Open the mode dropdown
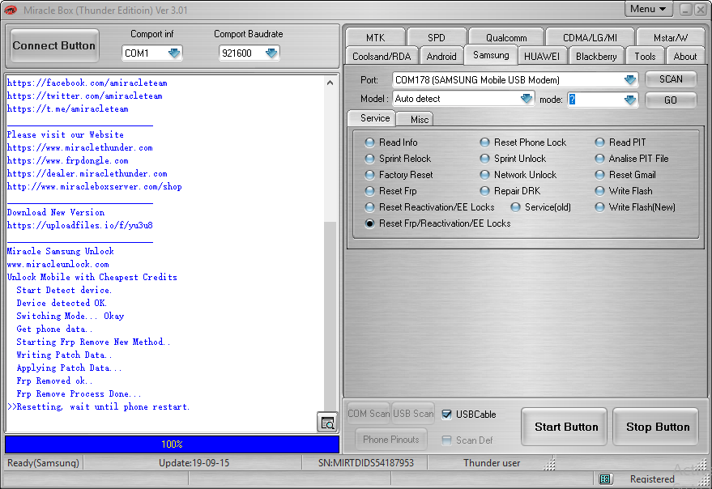The width and height of the screenshot is (712, 489). 630,100
